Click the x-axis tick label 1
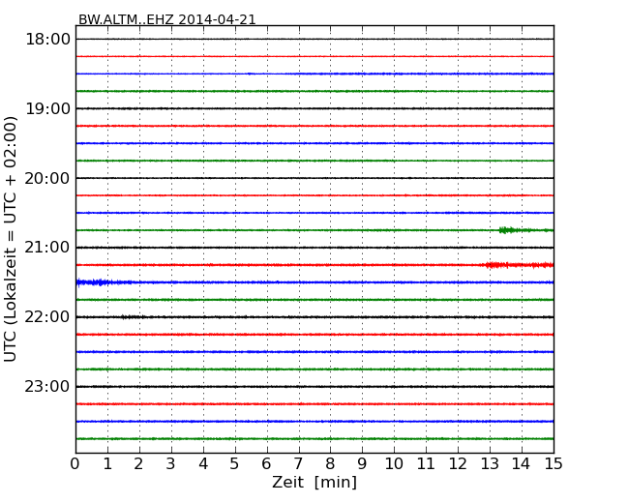Viewport: 629px width, 503px height. [x=107, y=464]
